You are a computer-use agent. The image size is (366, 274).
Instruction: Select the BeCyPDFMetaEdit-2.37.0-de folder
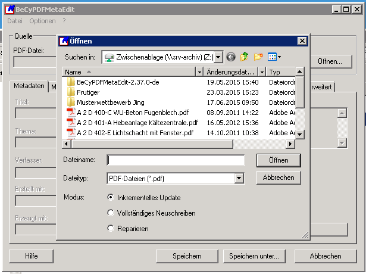click(x=119, y=82)
